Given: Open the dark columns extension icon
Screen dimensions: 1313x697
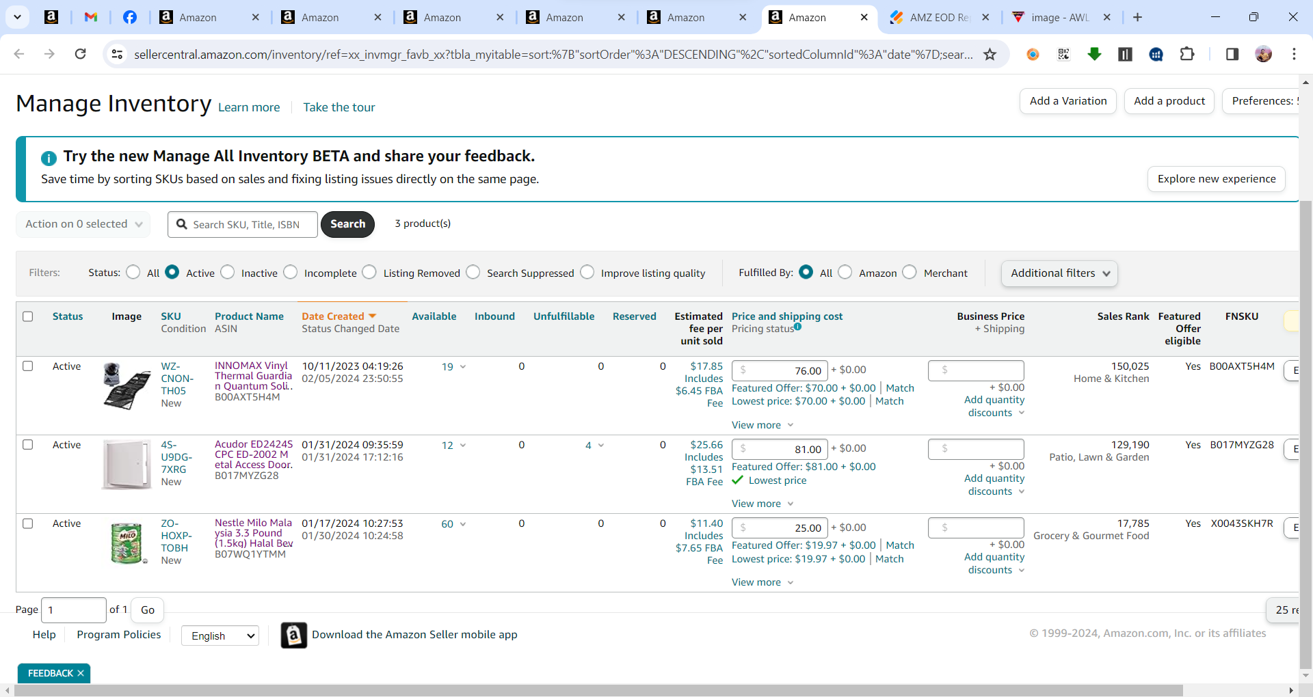Looking at the screenshot, I should 1125,54.
